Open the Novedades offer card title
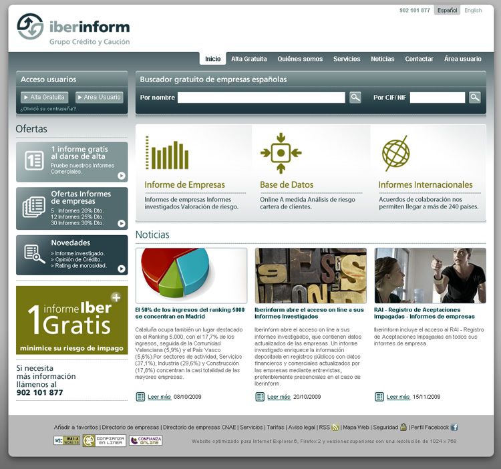The width and height of the screenshot is (501, 469). point(71,243)
